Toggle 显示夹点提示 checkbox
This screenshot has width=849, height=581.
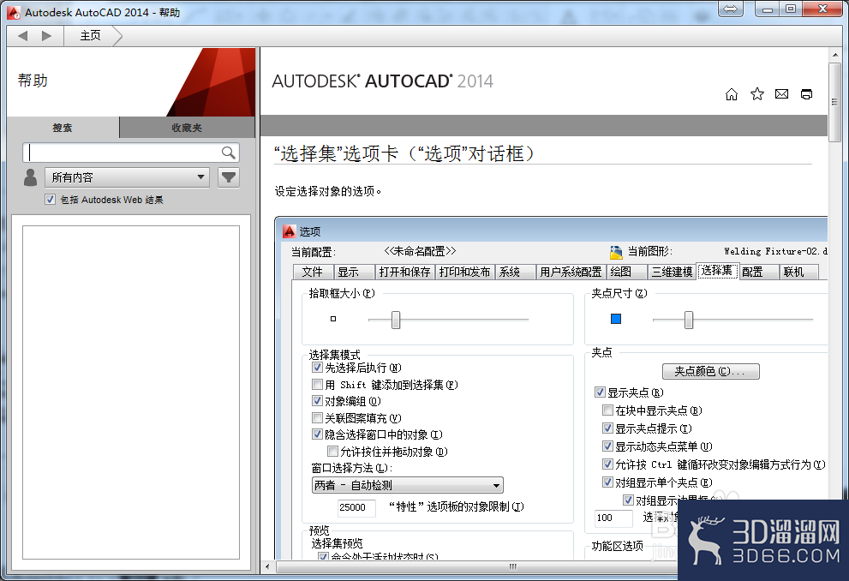point(608,428)
